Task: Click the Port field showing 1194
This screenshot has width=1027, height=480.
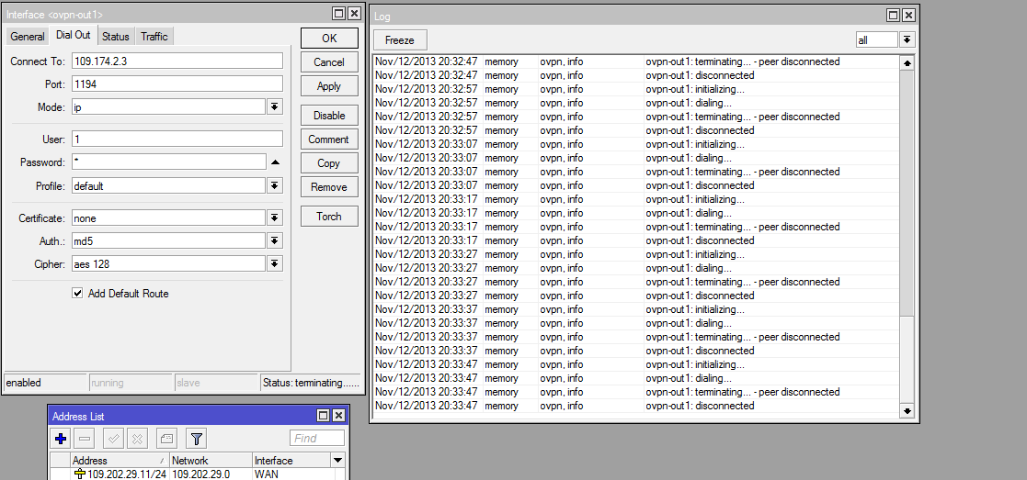Action: click(177, 84)
